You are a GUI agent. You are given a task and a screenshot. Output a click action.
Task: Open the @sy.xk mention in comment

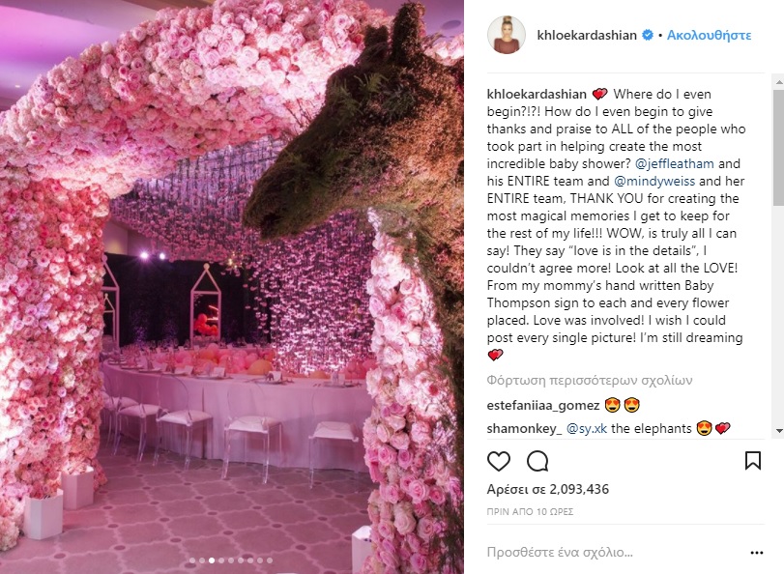[587, 428]
